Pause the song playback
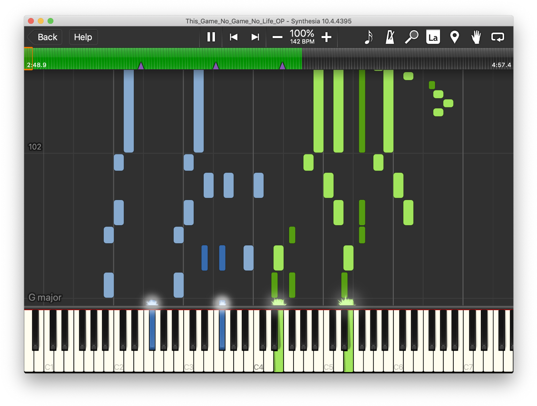Image resolution: width=537 pixels, height=406 pixels. (x=211, y=37)
